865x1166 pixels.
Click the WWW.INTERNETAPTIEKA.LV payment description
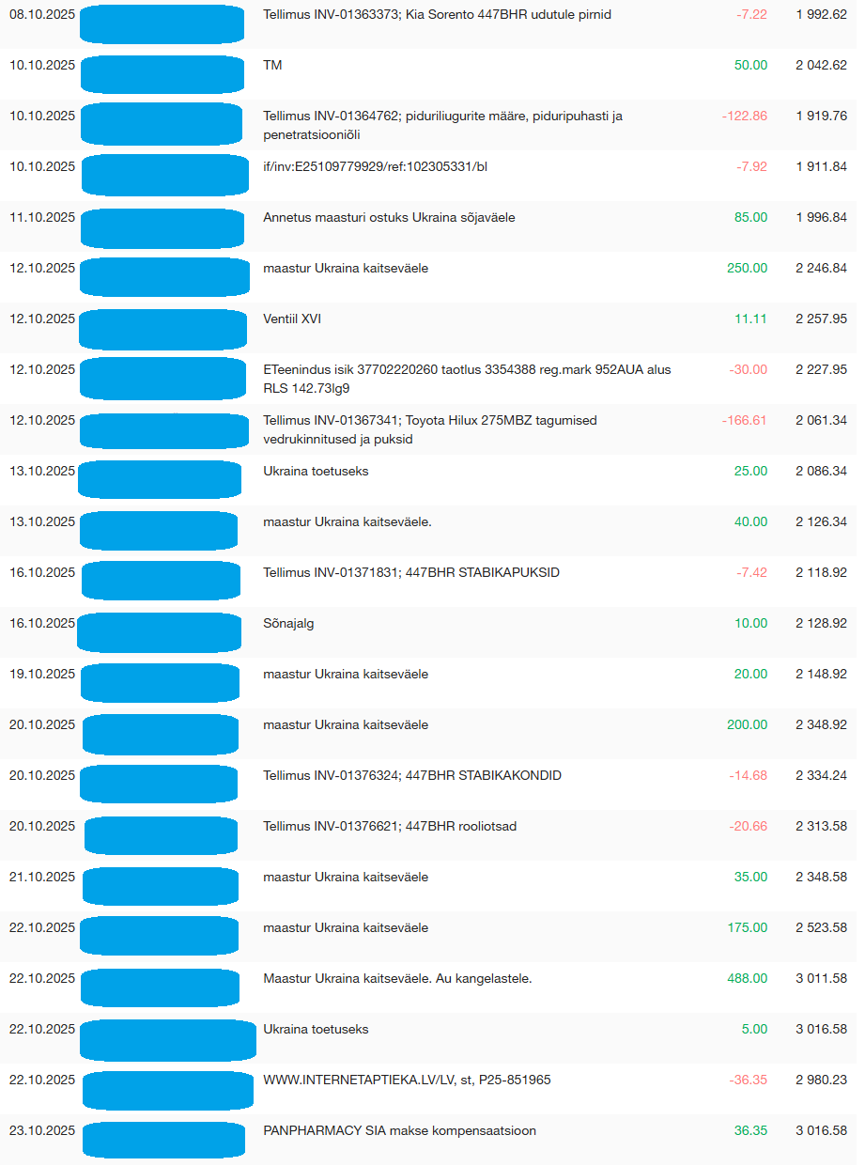tap(407, 1080)
